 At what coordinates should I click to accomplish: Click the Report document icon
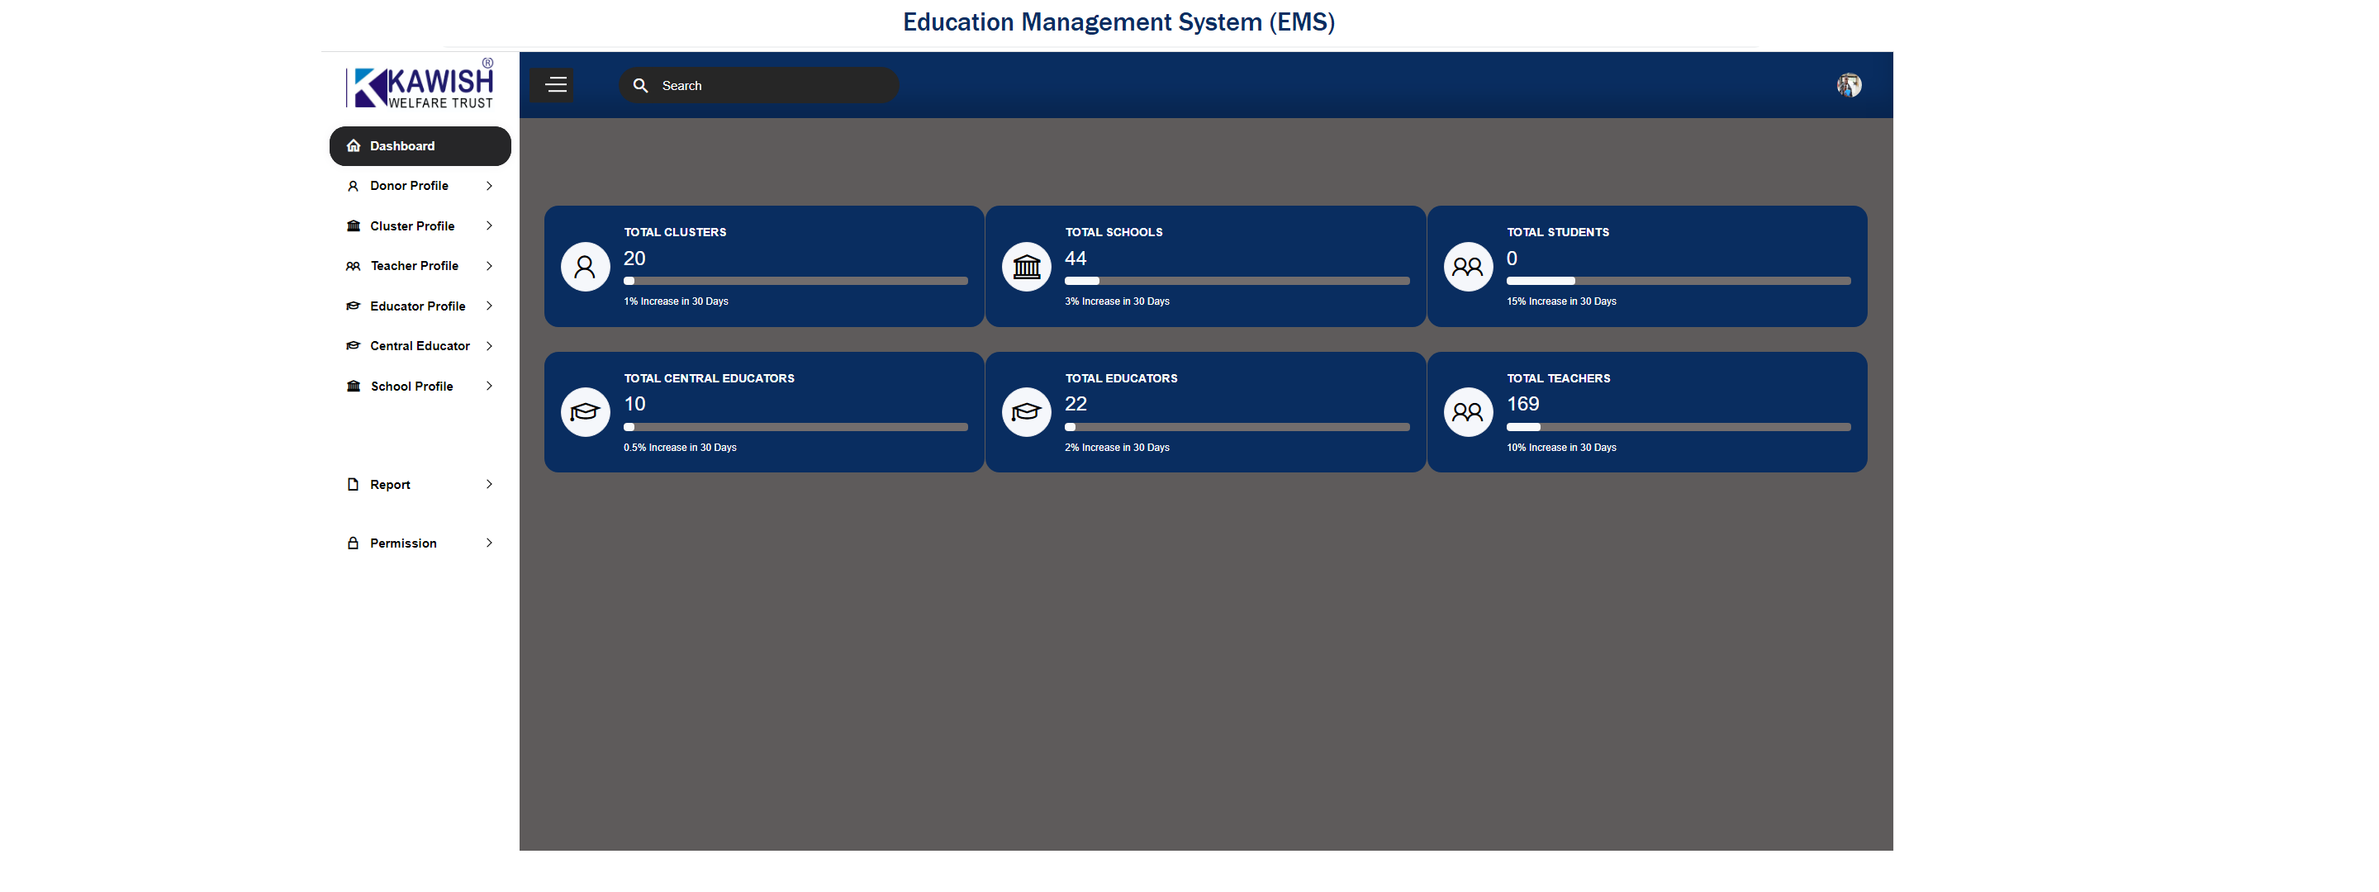click(x=353, y=484)
